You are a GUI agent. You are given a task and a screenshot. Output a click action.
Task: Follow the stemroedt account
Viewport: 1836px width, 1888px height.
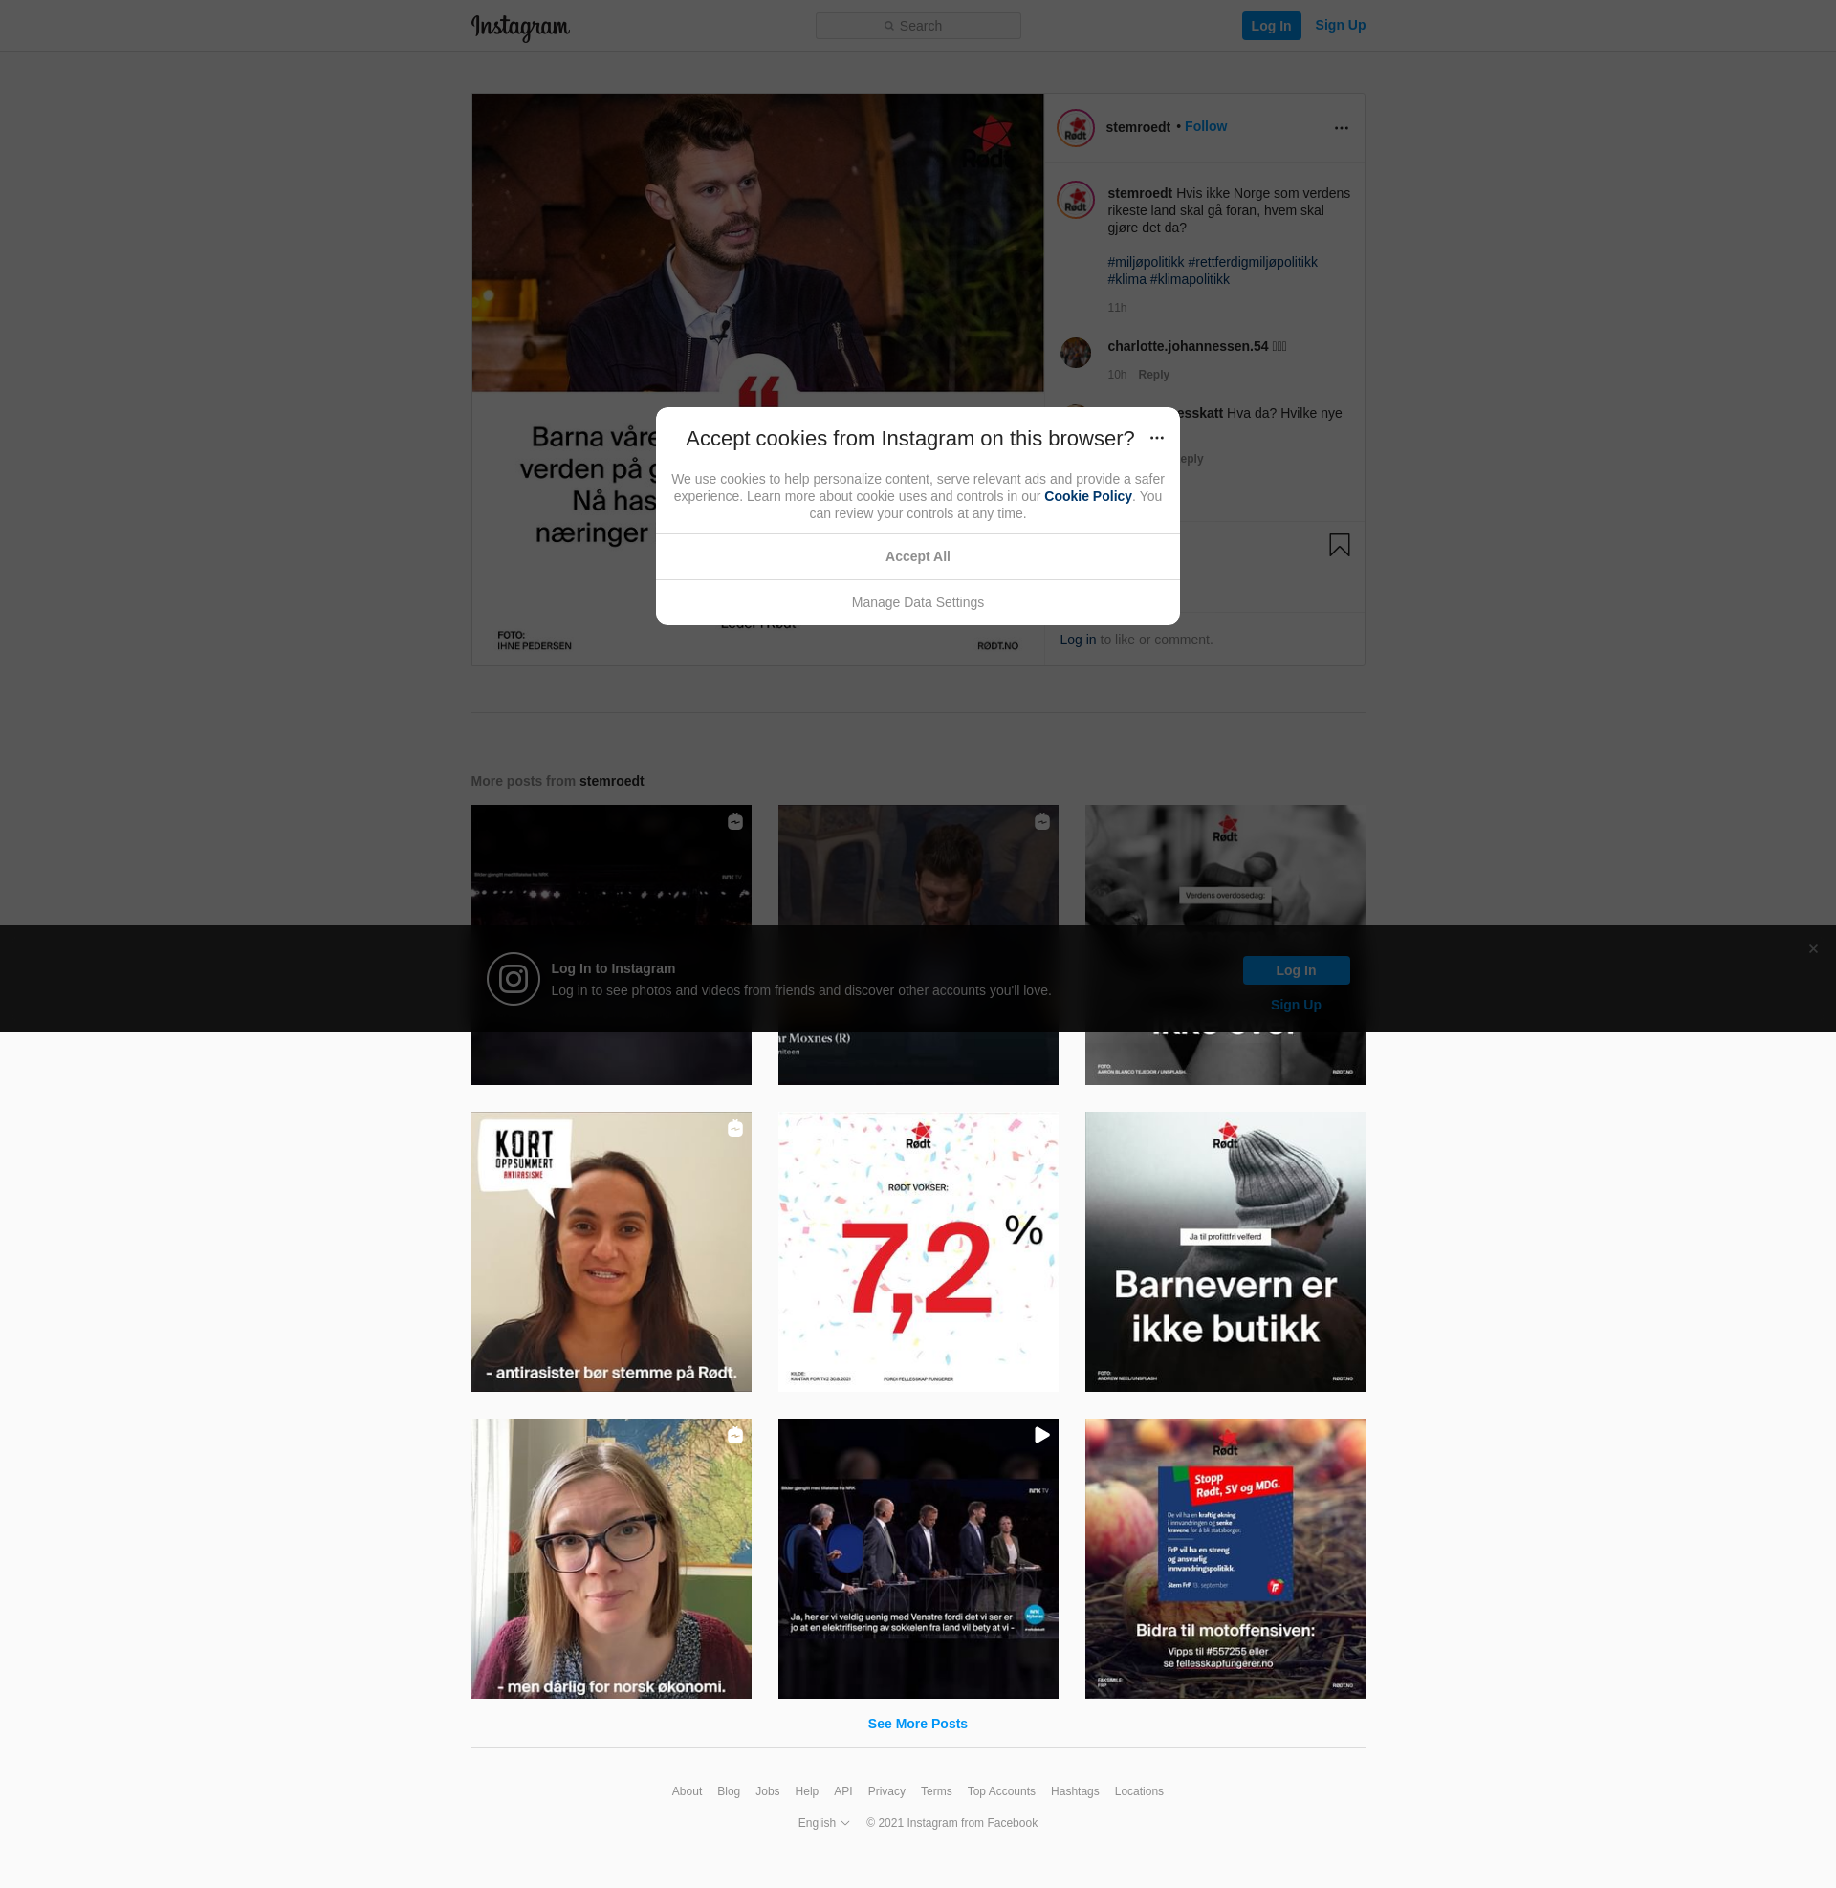pyautogui.click(x=1206, y=126)
